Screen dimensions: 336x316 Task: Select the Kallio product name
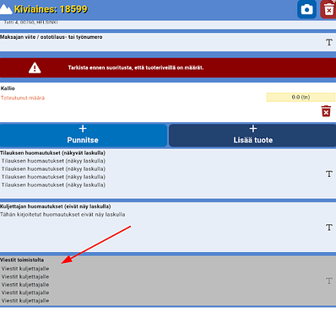pos(8,88)
